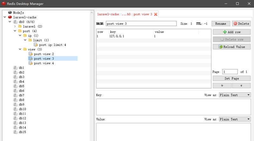This screenshot has height=141, width=254.
Task: Click the Rename button
Action: pyautogui.click(x=221, y=24)
